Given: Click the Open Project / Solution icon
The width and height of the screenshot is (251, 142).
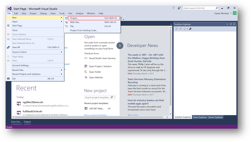Looking at the screenshot, I should point(86,66).
